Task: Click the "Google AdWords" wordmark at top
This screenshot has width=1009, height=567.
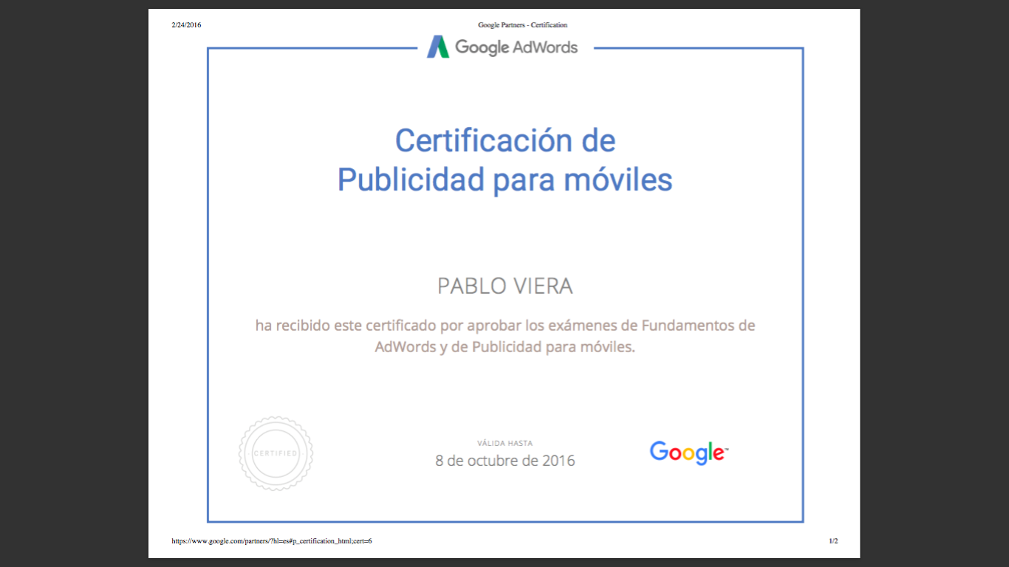Action: tap(516, 47)
